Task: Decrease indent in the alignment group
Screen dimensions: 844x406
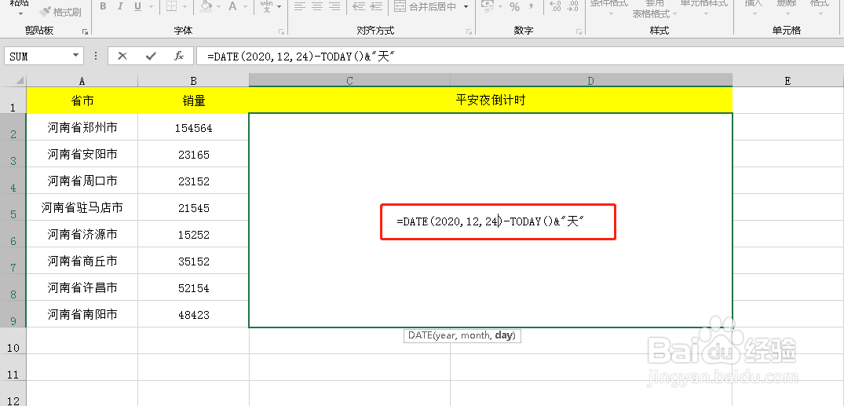Action: click(x=359, y=6)
